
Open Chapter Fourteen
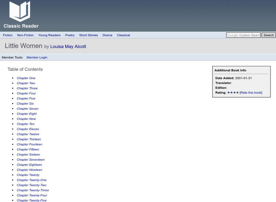click(x=30, y=144)
